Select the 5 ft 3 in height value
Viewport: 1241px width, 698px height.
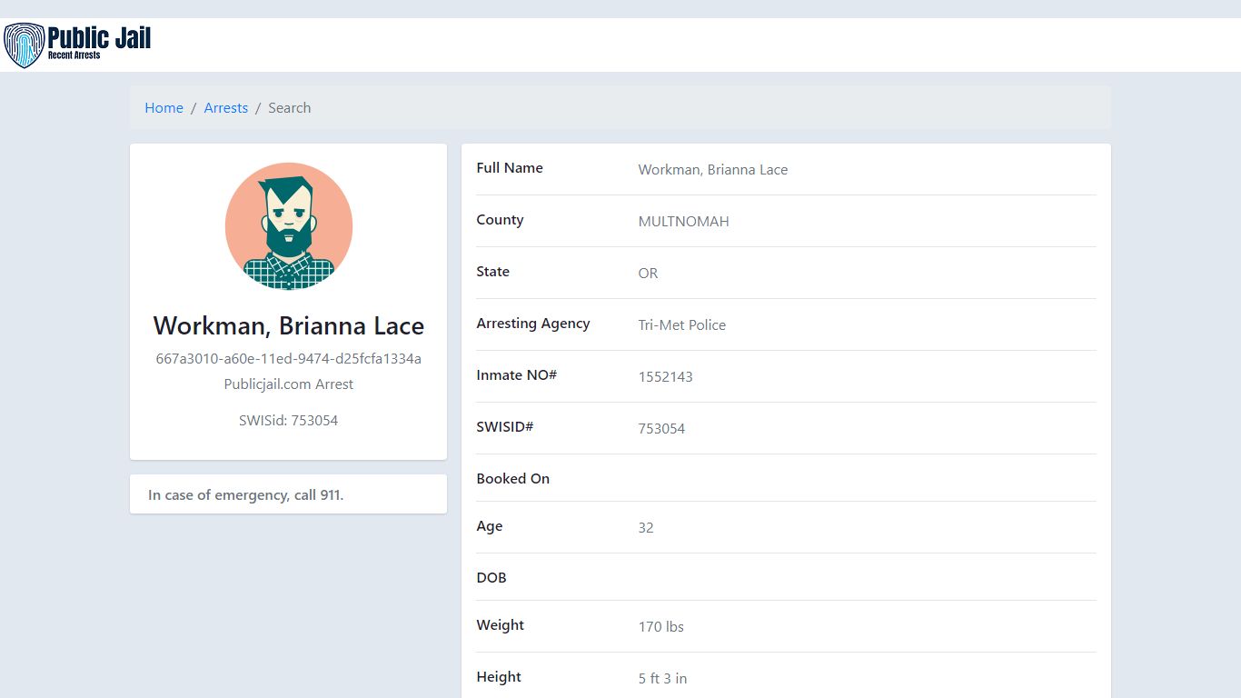(x=663, y=678)
